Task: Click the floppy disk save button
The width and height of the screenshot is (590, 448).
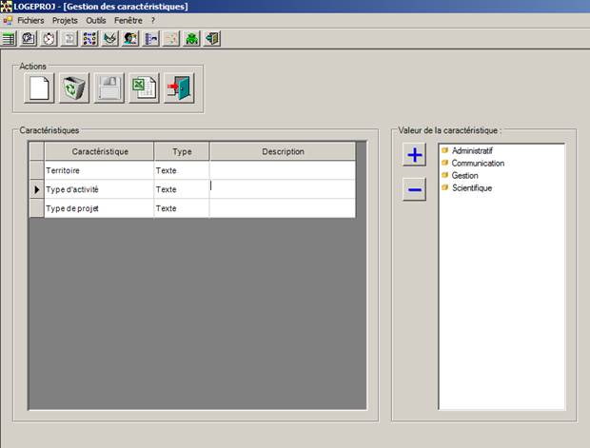Action: 108,89
